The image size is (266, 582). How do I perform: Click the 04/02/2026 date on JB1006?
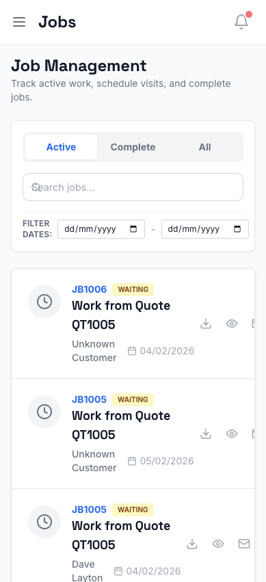167,351
